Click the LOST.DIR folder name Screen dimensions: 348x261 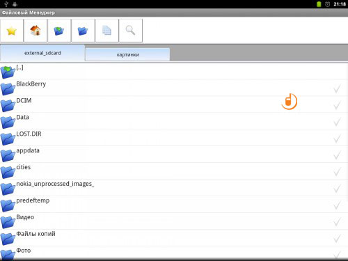coord(29,134)
